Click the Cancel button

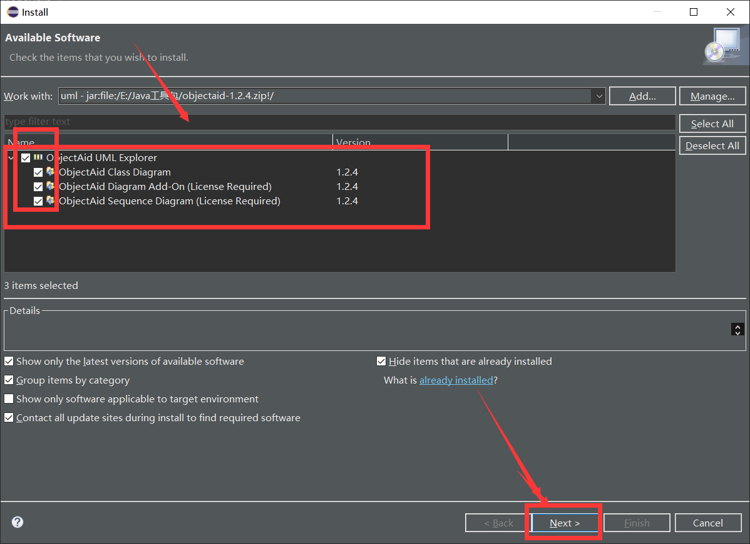(x=708, y=523)
